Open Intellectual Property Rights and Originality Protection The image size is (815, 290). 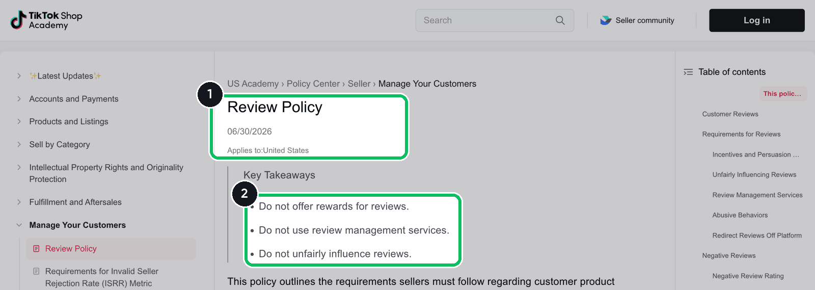(x=106, y=173)
